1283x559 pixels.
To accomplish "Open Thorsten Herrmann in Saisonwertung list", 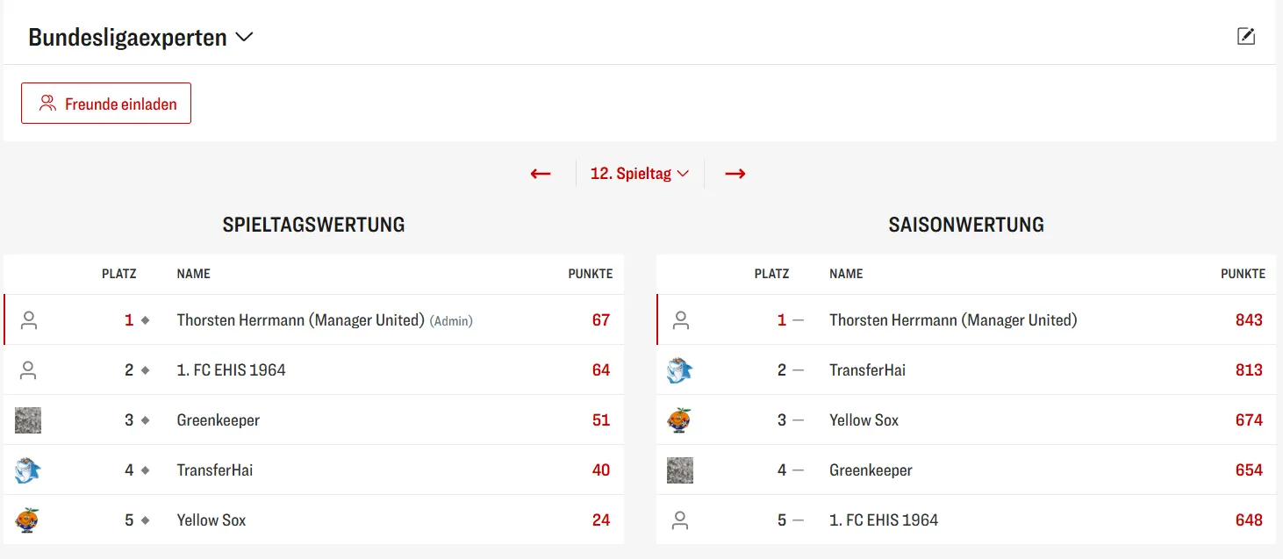I will point(952,320).
